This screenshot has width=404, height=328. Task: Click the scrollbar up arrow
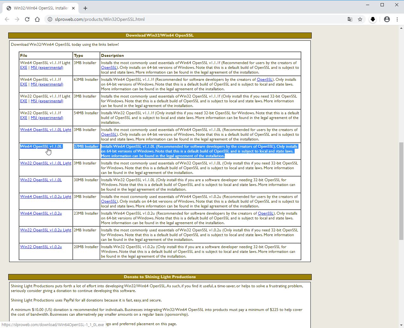(401, 28)
